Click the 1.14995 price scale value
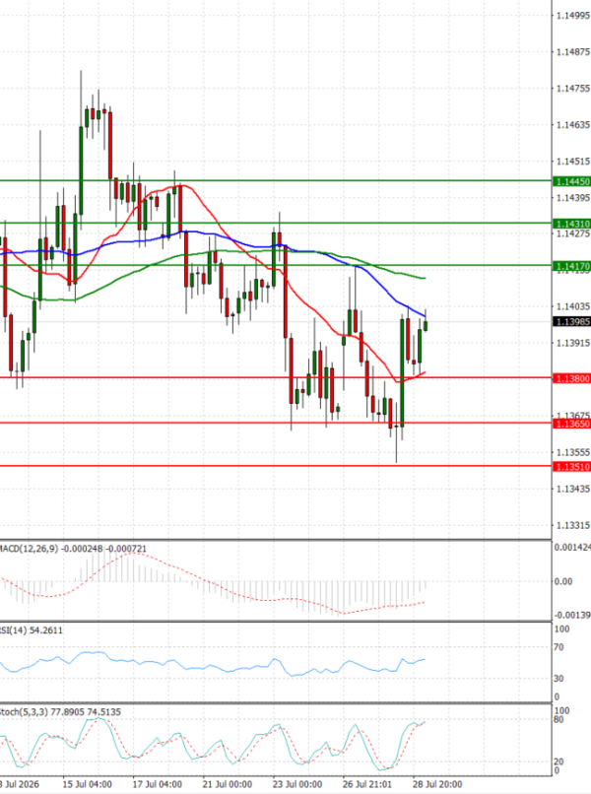Screen dimensions: 591x794 tap(572, 16)
